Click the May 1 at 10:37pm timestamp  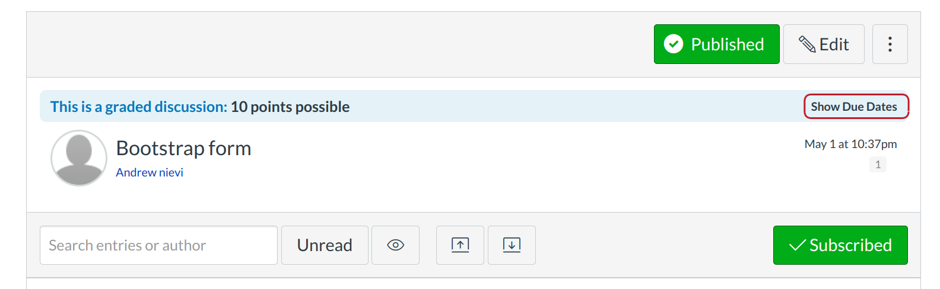(850, 144)
